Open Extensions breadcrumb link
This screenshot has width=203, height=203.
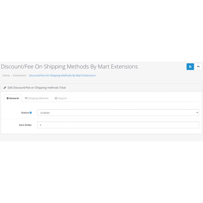coord(20,75)
